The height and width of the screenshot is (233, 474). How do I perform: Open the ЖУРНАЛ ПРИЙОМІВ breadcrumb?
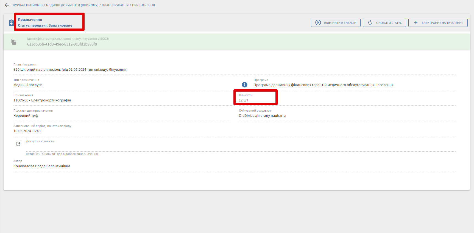[x=27, y=5]
